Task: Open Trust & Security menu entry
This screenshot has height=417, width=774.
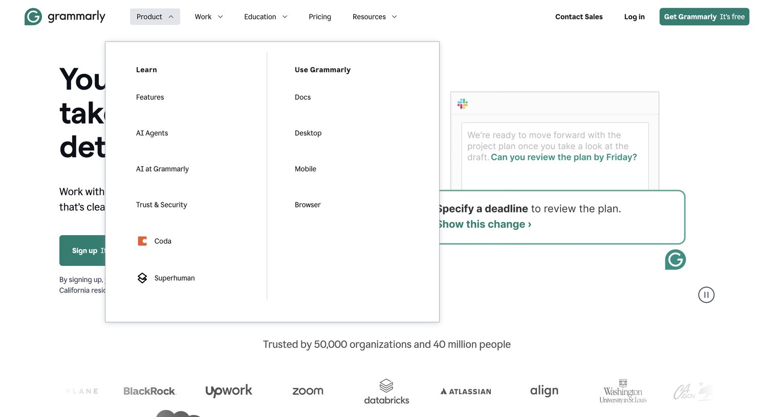Action: click(161, 204)
